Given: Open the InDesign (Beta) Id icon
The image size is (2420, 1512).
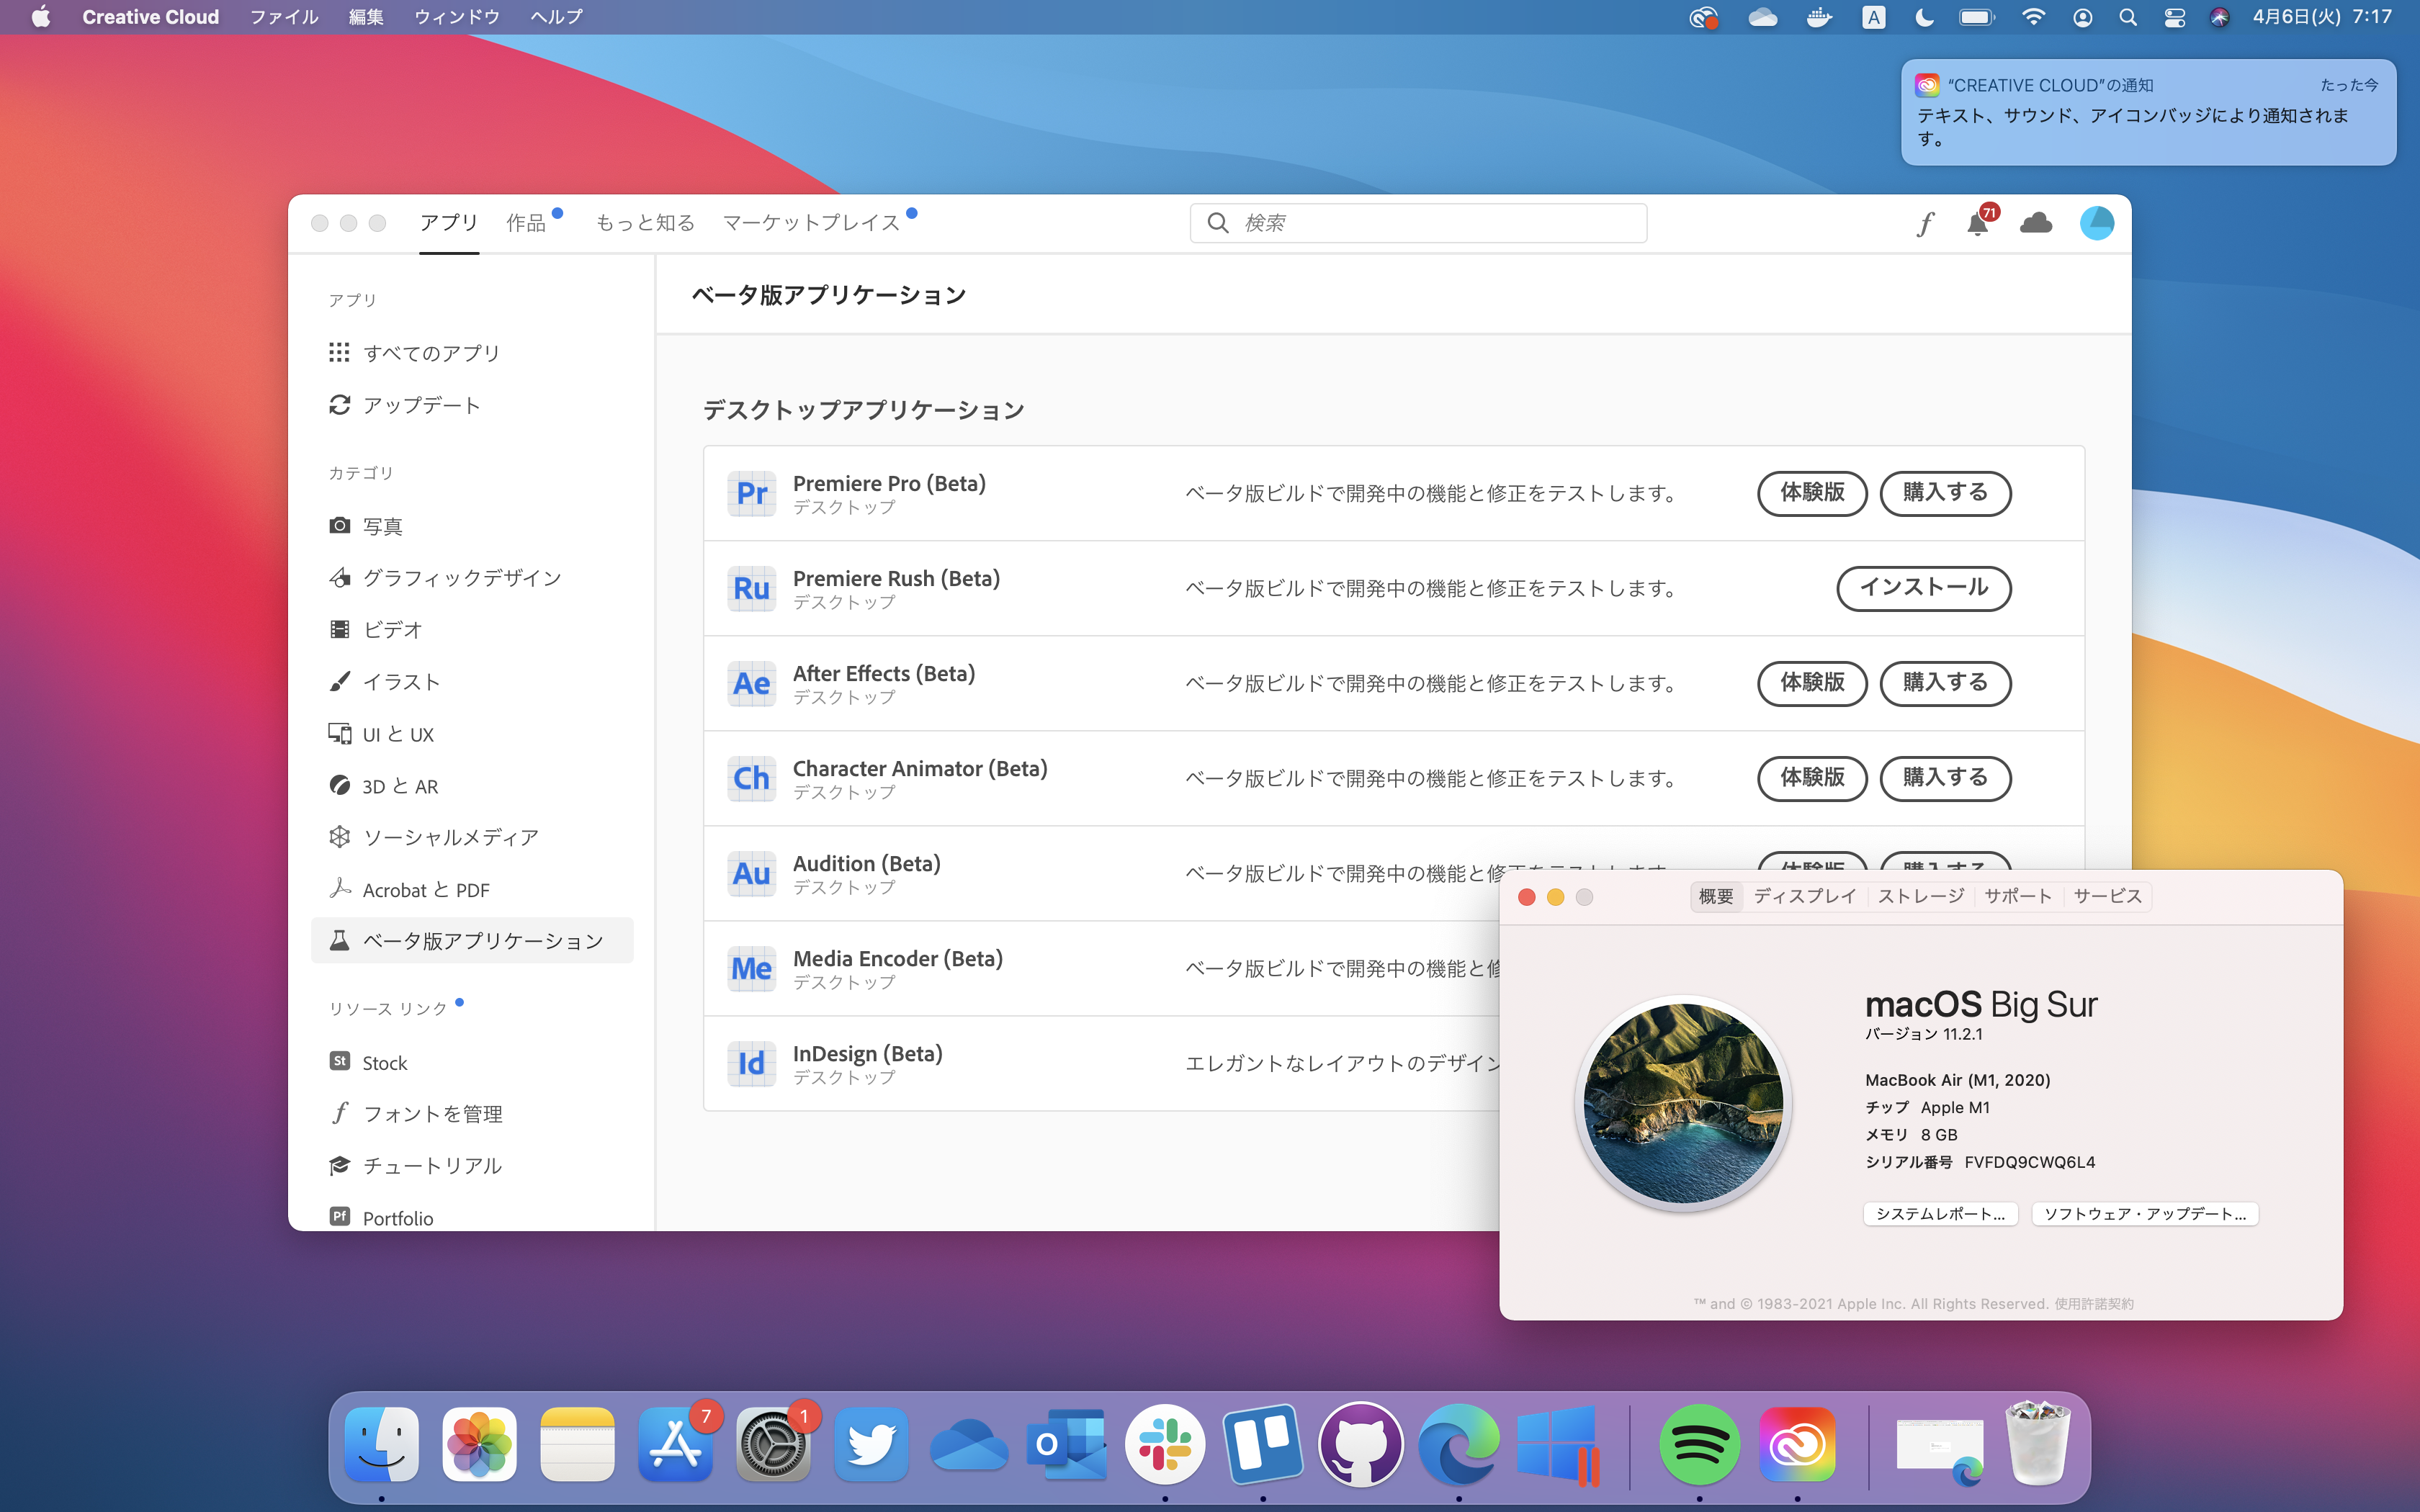Looking at the screenshot, I should point(751,1063).
